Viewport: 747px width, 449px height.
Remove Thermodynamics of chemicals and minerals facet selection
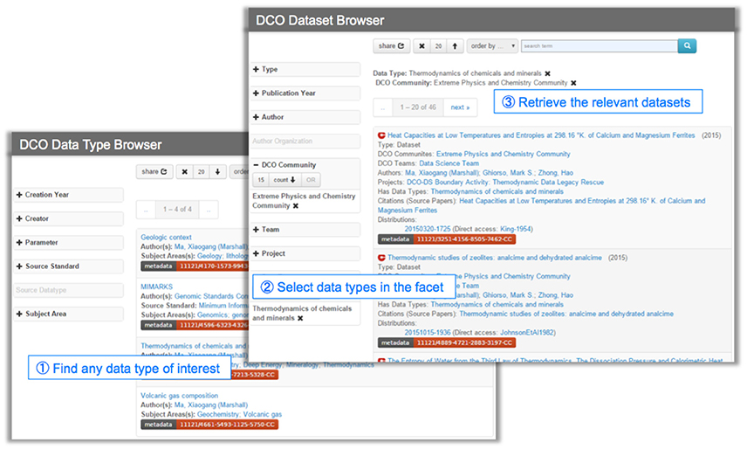(300, 318)
